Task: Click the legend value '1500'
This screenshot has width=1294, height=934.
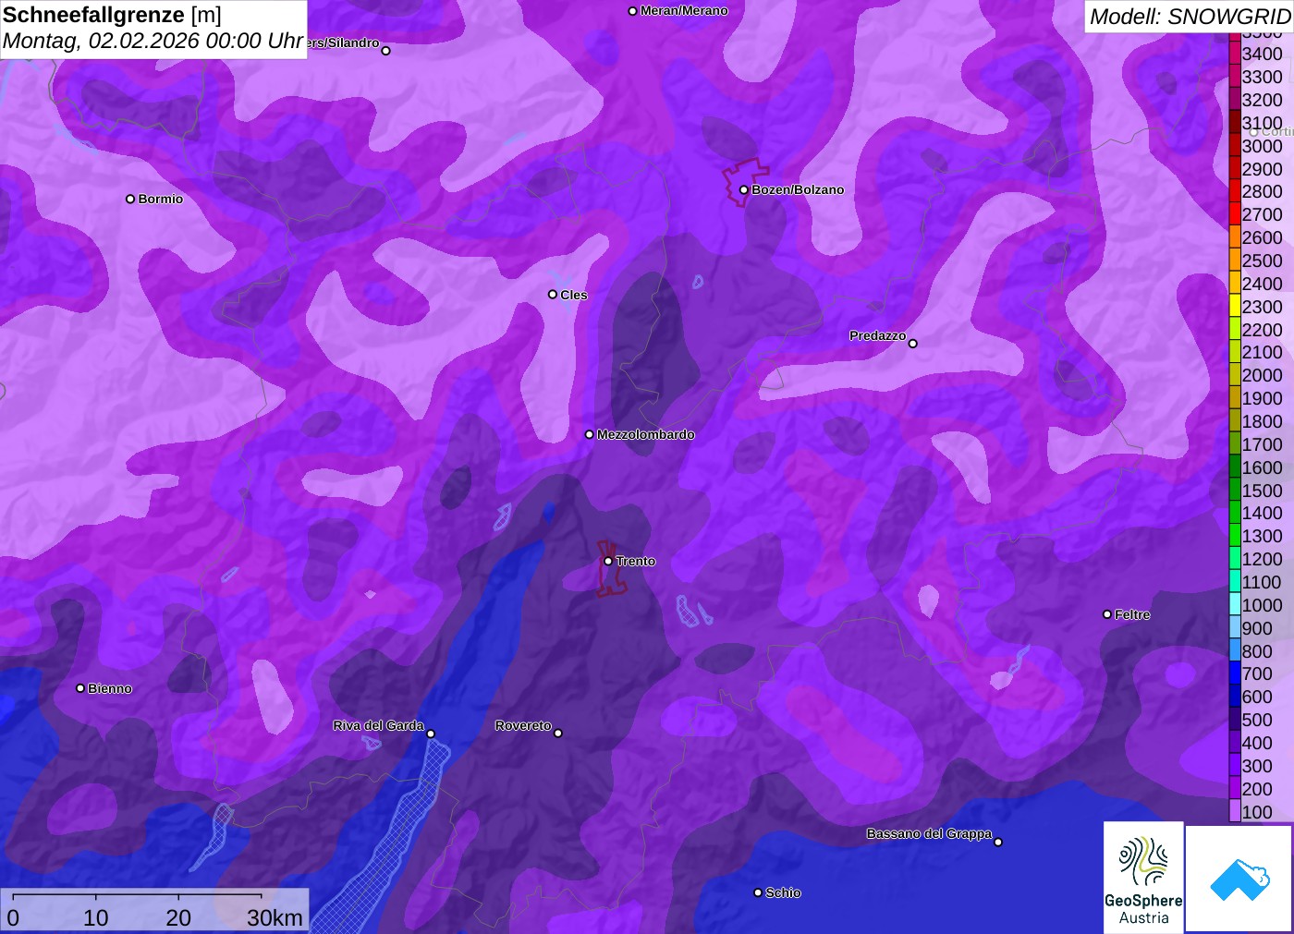Action: (1263, 491)
